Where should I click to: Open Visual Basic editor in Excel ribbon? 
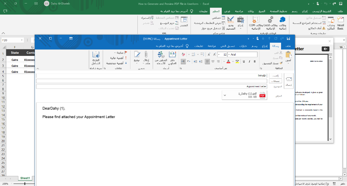[340, 20]
